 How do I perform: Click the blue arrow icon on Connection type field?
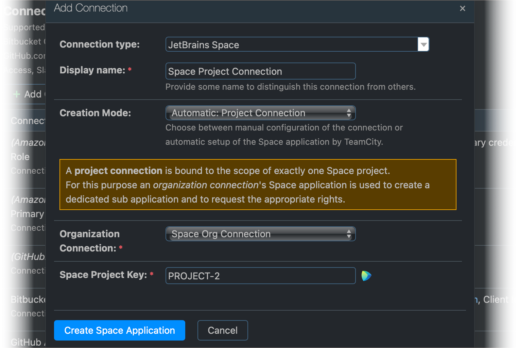[x=423, y=44]
